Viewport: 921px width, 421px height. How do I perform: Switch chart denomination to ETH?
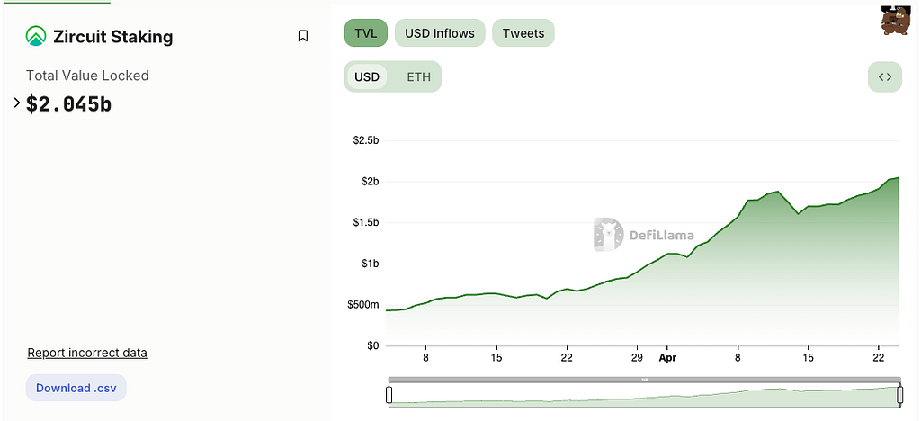click(x=419, y=76)
